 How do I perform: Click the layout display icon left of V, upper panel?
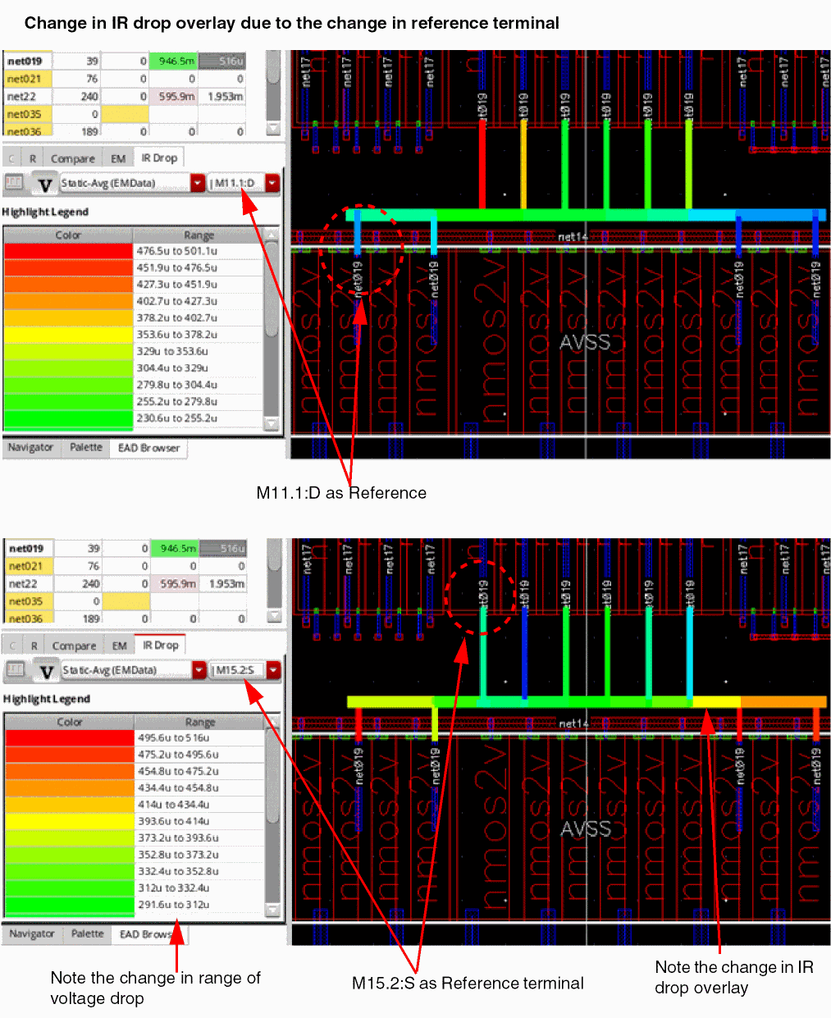tap(14, 182)
